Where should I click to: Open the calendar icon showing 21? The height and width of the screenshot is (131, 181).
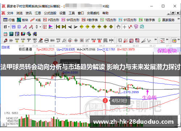5,34
